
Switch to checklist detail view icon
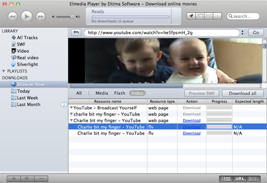point(254,179)
